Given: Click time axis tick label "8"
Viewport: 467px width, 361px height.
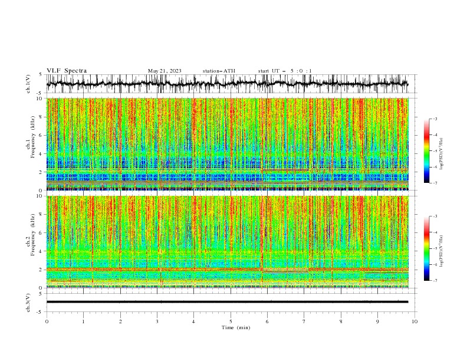Looking at the screenshot, I should click(x=341, y=321).
